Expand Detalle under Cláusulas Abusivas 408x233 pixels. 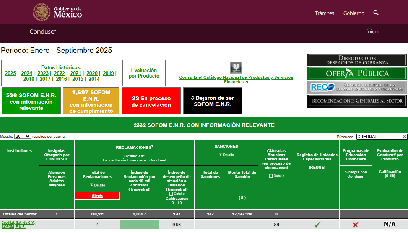coord(276,176)
